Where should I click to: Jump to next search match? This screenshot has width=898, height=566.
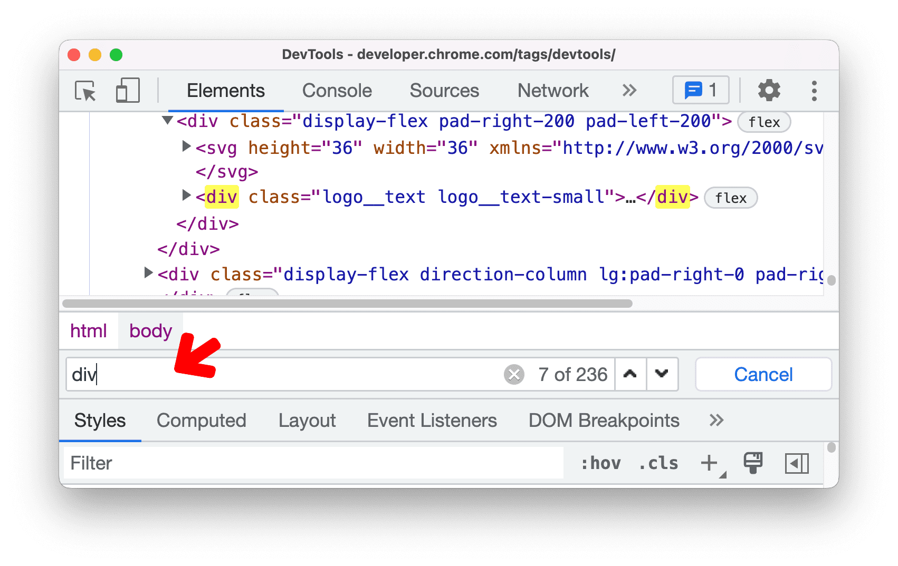click(x=662, y=374)
